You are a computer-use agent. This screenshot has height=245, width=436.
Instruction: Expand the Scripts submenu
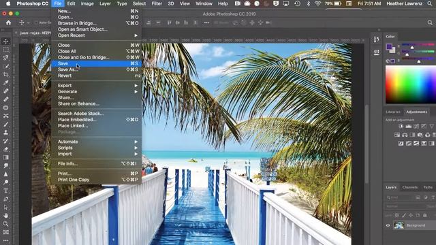[96, 148]
